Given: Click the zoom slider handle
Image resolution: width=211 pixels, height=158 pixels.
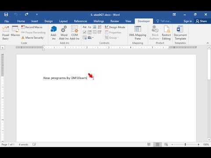Looking at the screenshot, I should (186, 144).
